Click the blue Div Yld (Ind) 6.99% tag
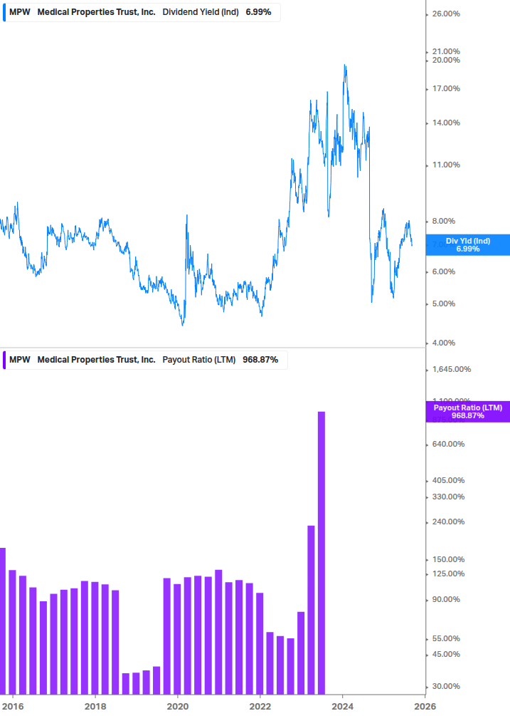510x716 pixels. pos(468,245)
